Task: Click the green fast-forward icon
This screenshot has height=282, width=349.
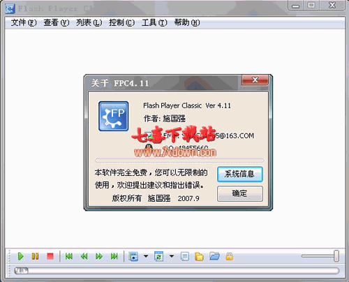Action: [x=99, y=256]
